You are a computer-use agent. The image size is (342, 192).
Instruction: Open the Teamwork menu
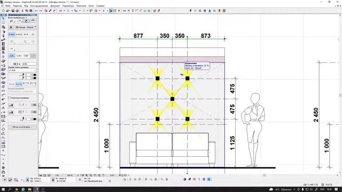click(x=81, y=6)
